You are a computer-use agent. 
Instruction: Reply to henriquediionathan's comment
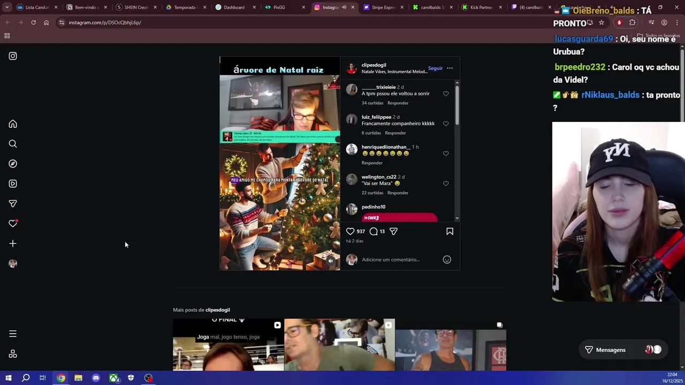point(372,163)
